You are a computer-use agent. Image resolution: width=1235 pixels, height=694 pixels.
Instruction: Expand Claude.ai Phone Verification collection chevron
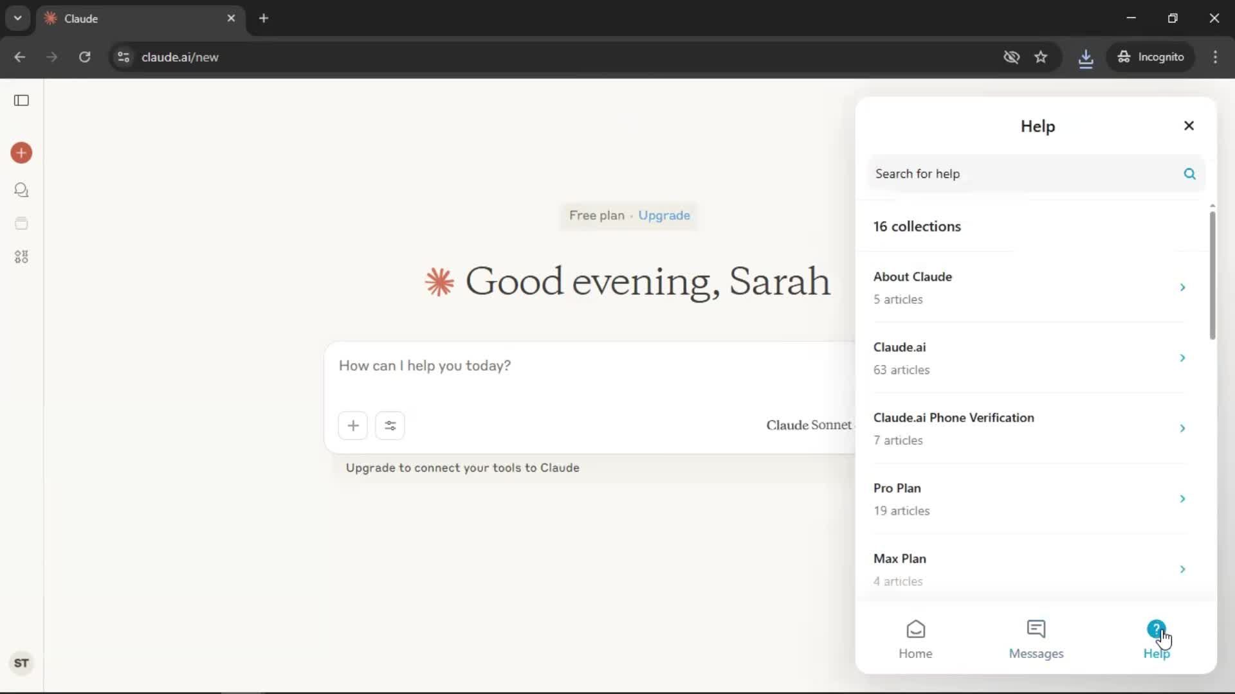pos(1182,428)
